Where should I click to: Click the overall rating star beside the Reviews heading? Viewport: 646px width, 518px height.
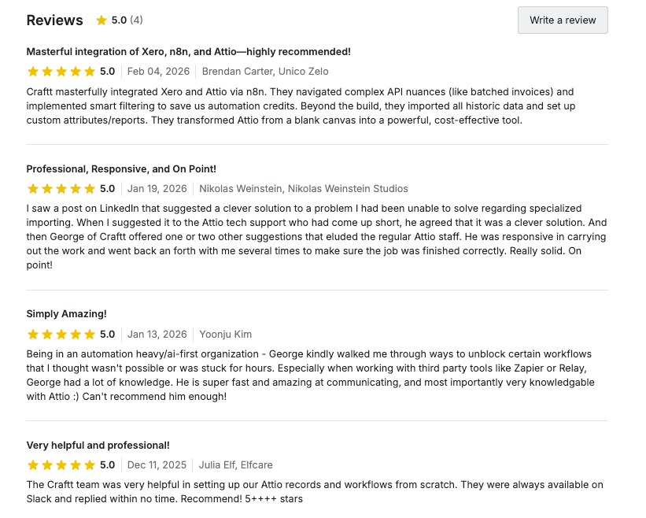100,20
